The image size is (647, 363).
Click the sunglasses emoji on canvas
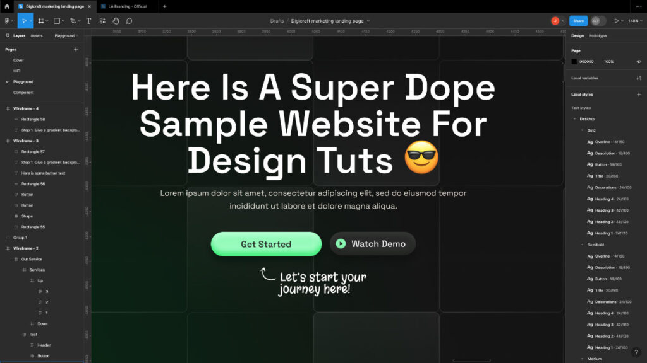[x=421, y=157]
